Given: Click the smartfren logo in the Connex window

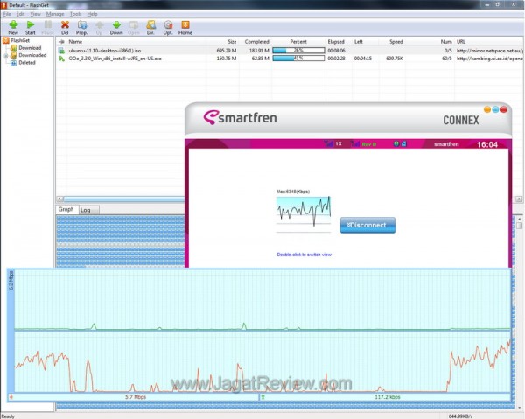Looking at the screenshot, I should pos(240,118).
